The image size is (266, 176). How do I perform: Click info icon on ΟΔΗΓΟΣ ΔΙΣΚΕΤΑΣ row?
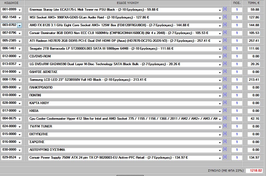click(225, 71)
